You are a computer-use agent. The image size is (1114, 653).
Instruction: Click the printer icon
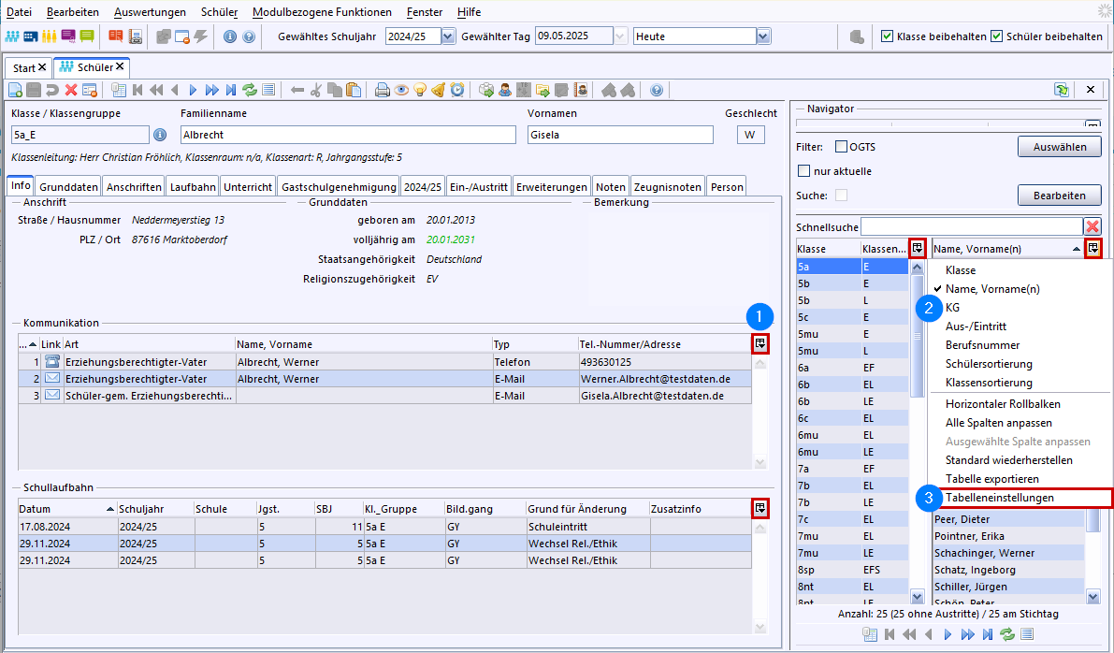tap(383, 90)
